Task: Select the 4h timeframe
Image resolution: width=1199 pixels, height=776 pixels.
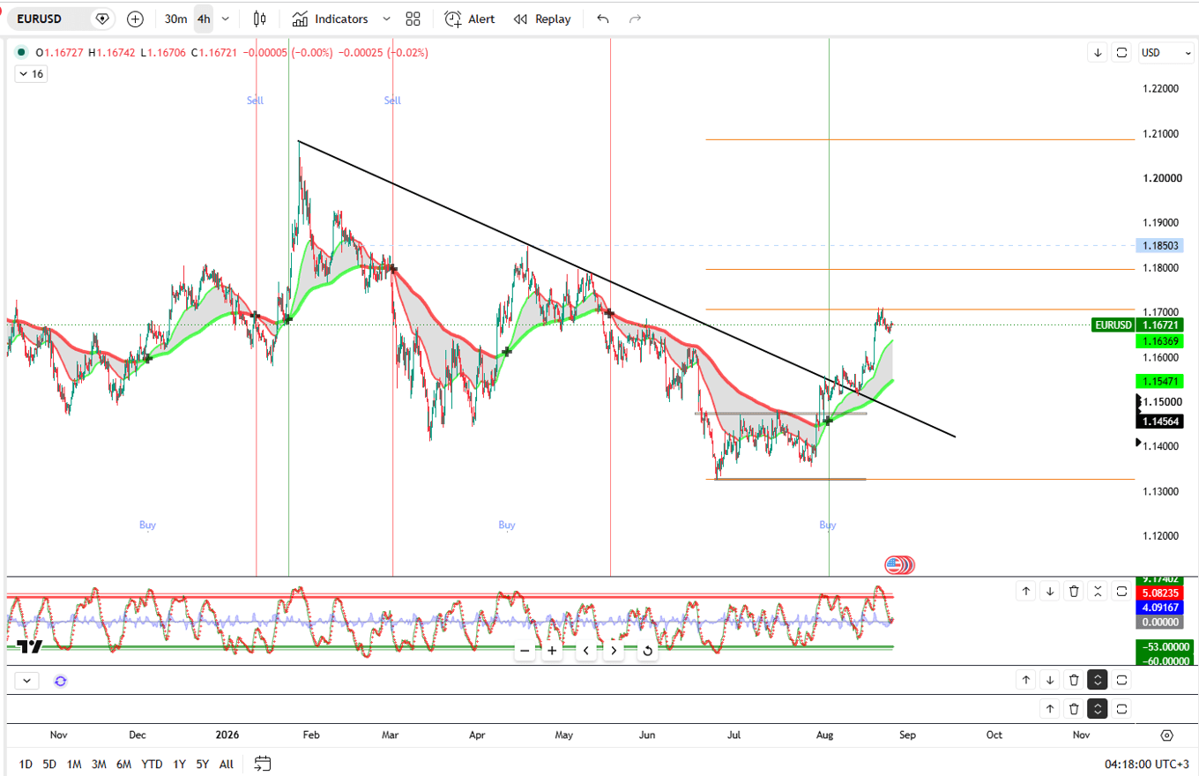Action: pos(204,19)
